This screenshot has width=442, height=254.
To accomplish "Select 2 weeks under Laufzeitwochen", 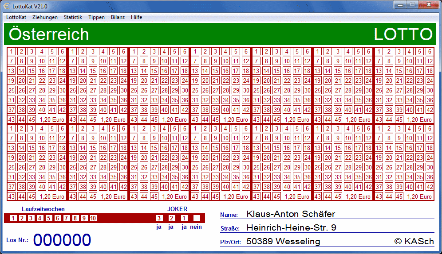I will pos(22,218).
